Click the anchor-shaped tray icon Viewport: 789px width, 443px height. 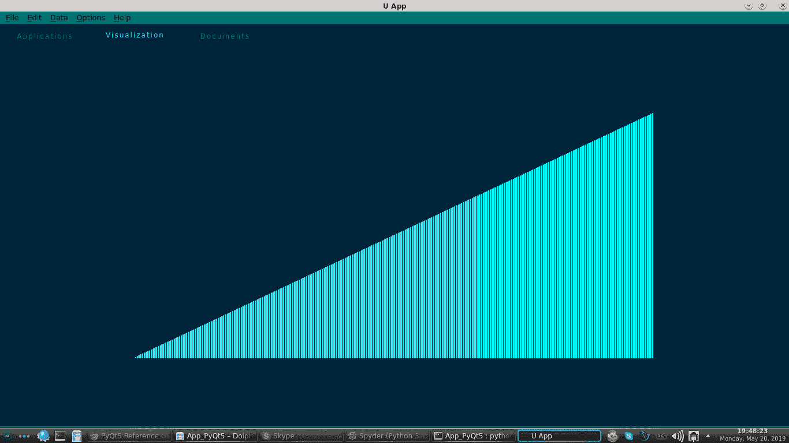coord(645,436)
